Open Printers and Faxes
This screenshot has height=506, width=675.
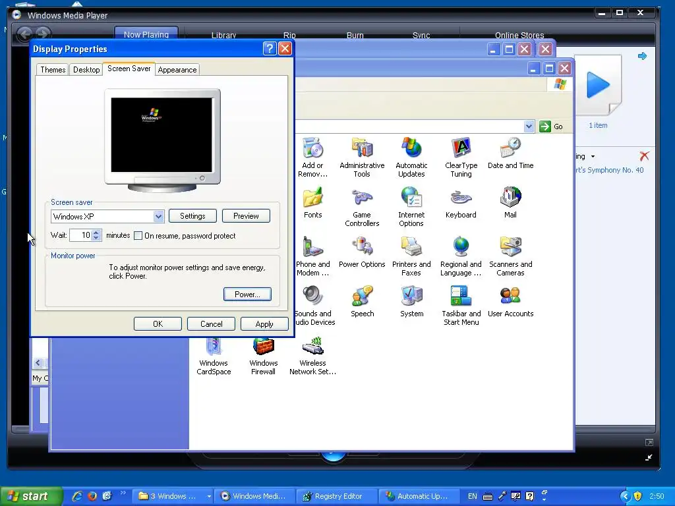pyautogui.click(x=411, y=256)
